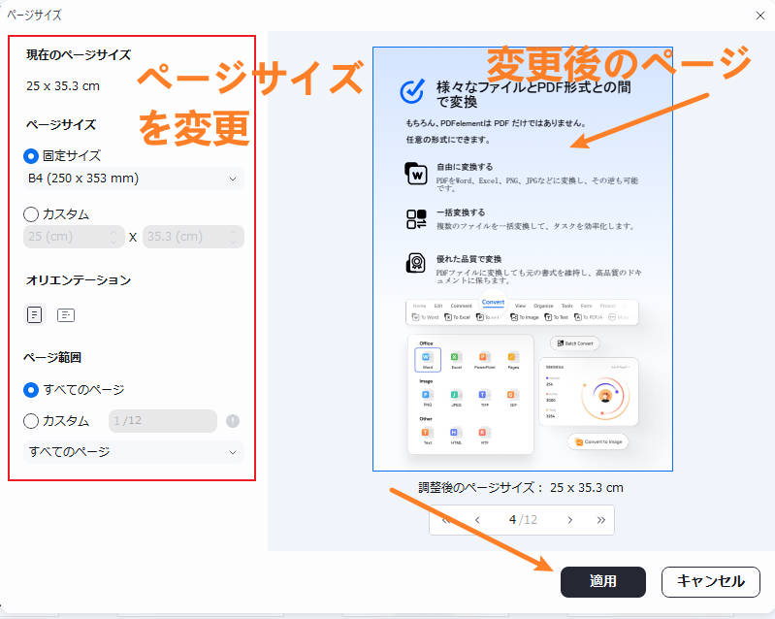Click the オリエンテーション heading
775x619 pixels.
(x=79, y=280)
